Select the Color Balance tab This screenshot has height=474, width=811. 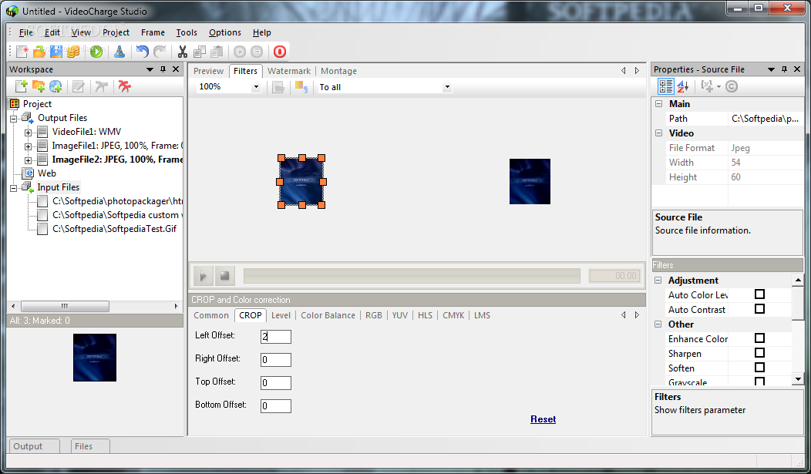[328, 315]
